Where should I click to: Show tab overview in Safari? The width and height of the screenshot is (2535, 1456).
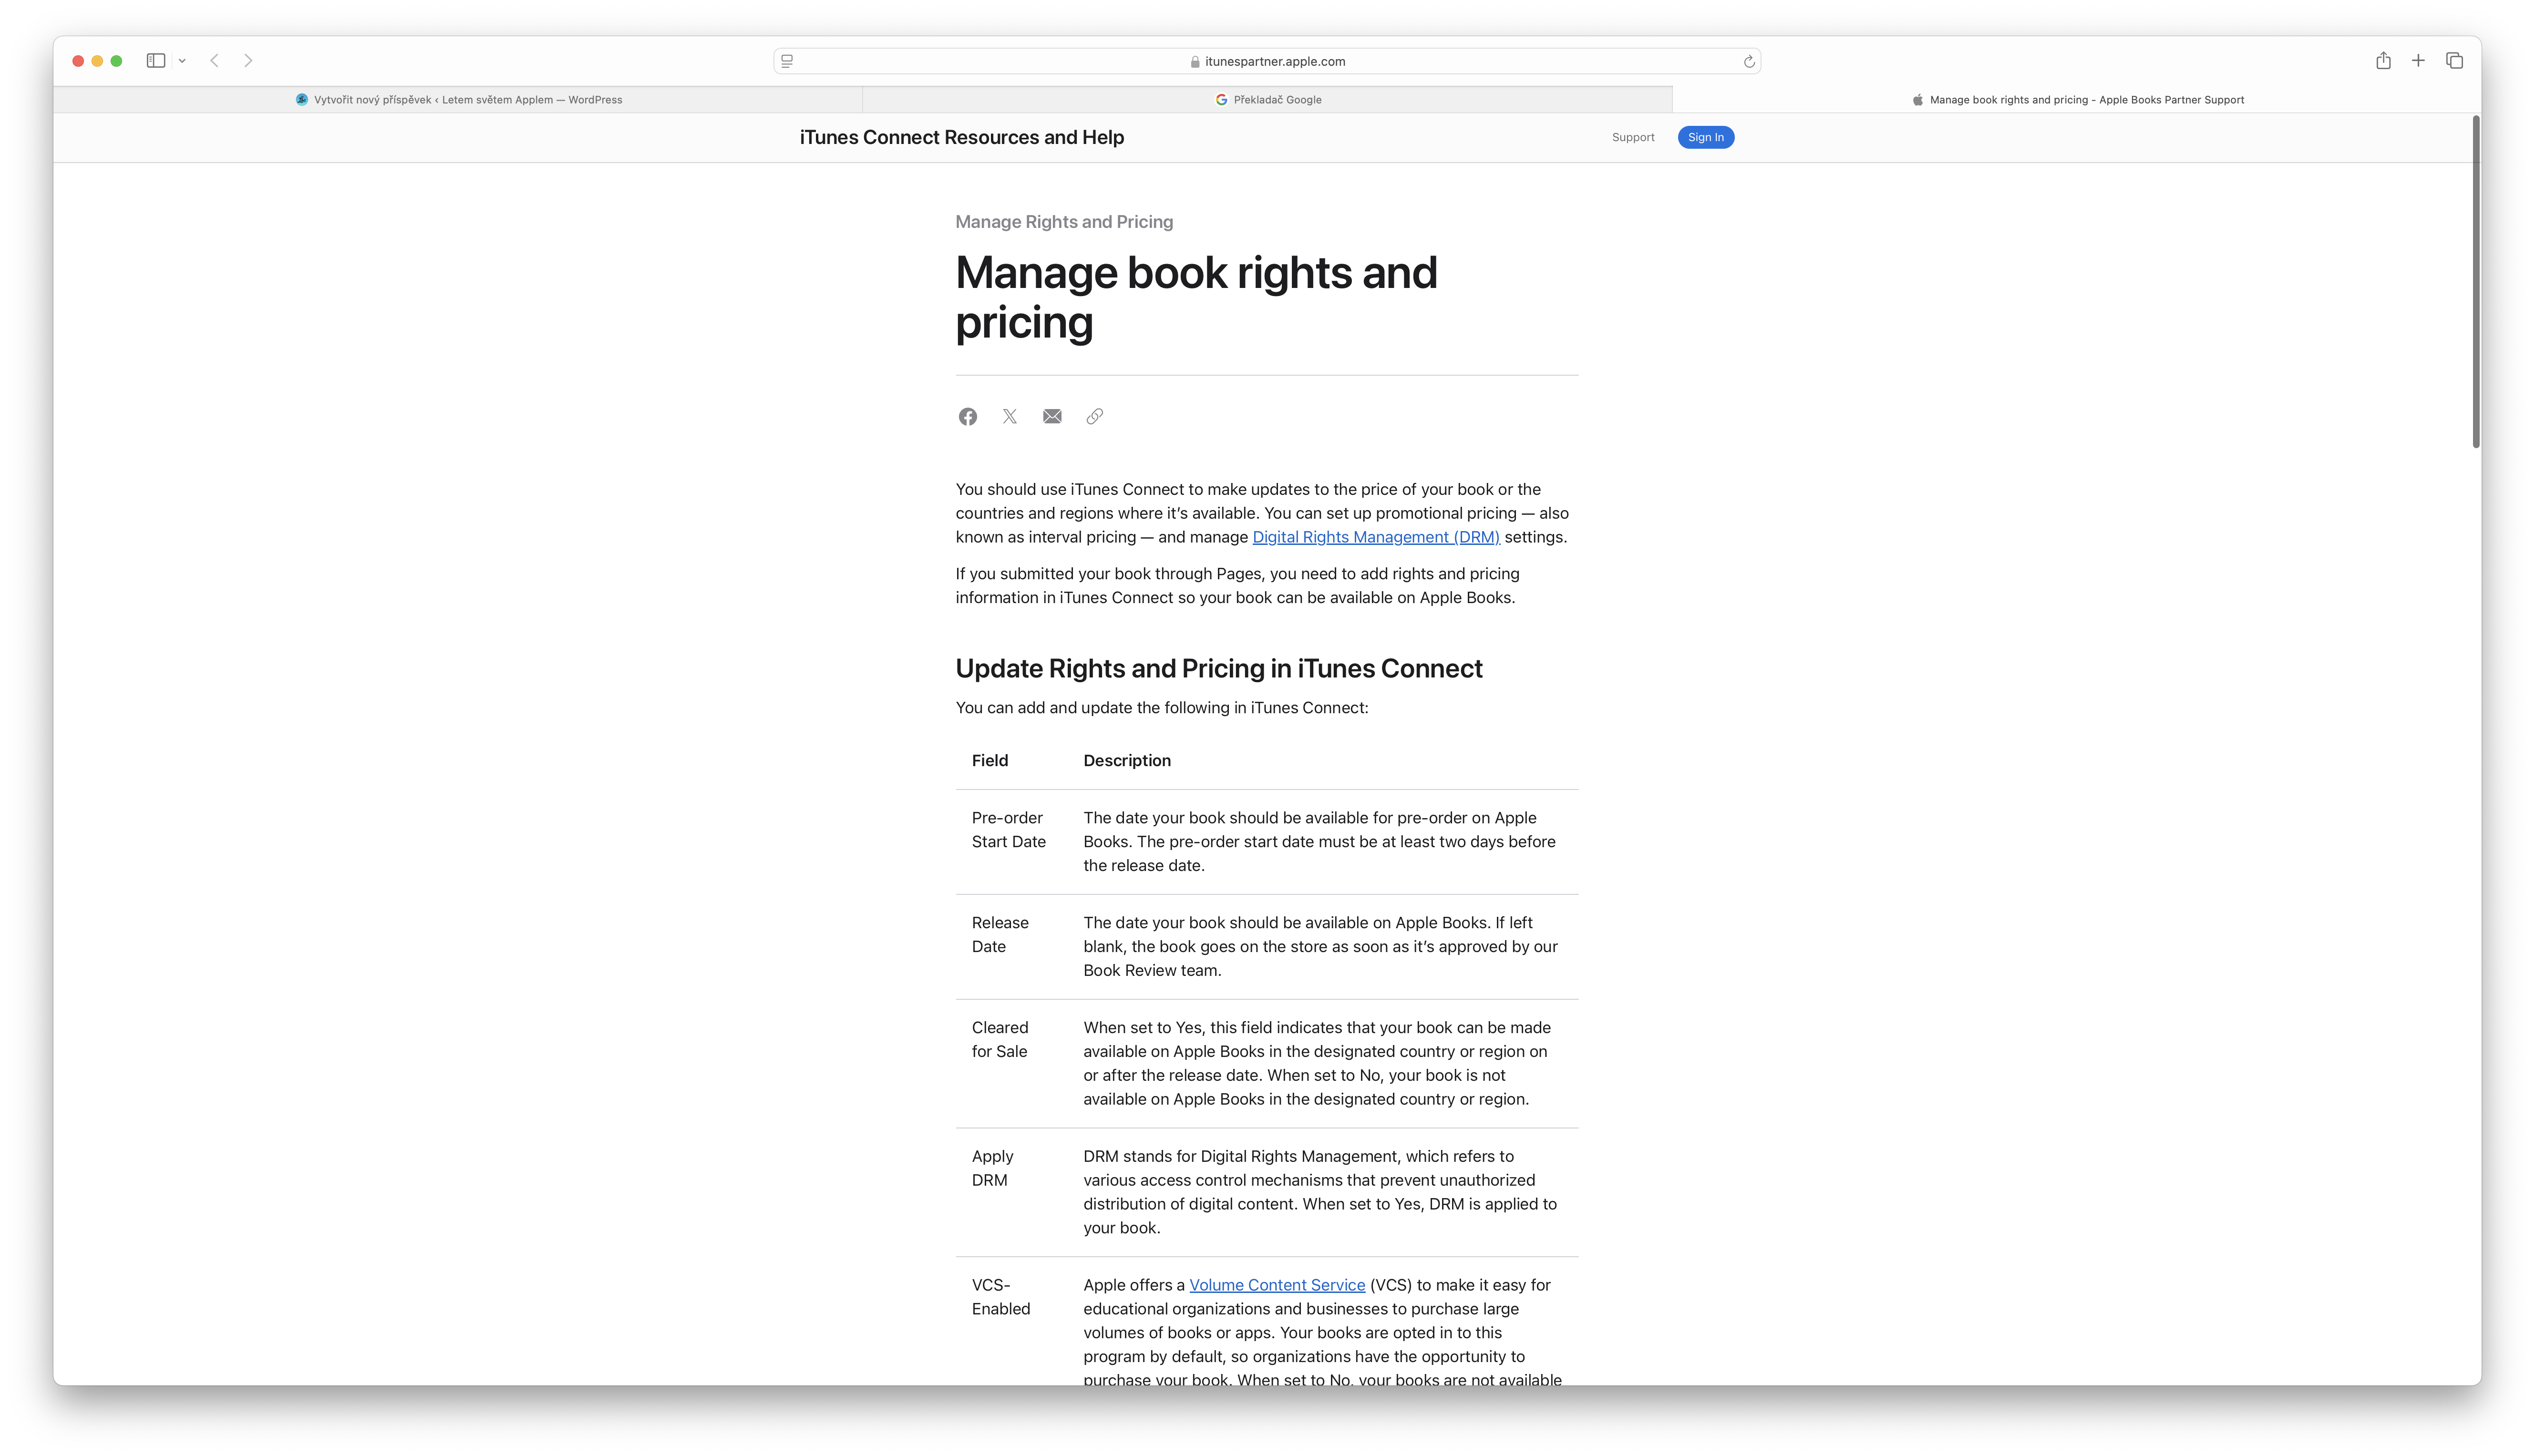tap(2454, 61)
